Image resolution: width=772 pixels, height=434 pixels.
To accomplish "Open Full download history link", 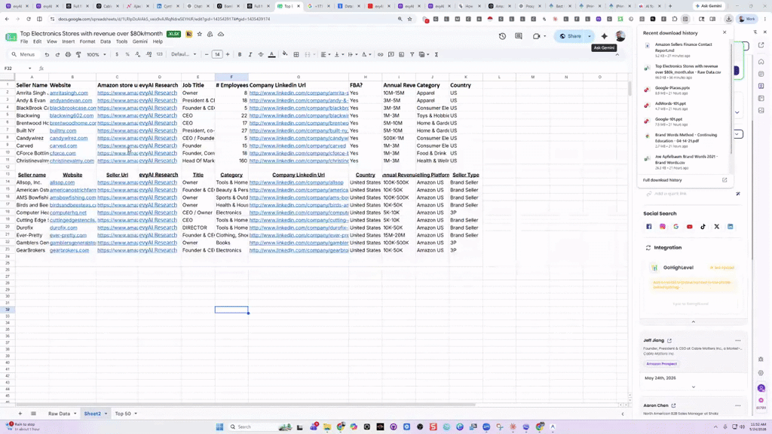I will [662, 180].
